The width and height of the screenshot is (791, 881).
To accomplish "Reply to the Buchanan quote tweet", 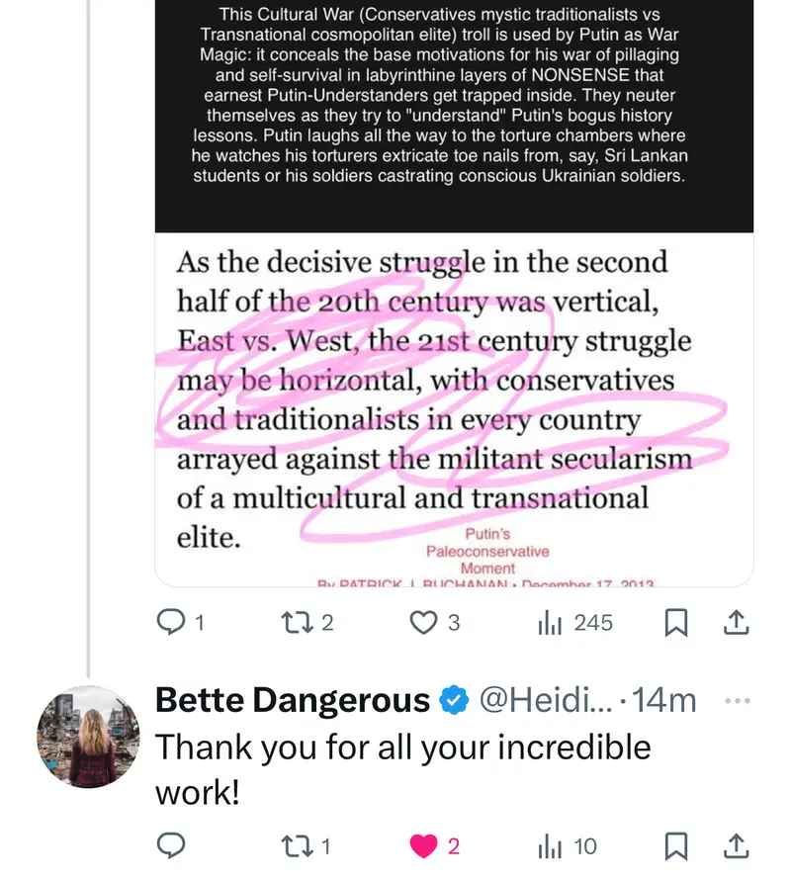I will click(172, 623).
